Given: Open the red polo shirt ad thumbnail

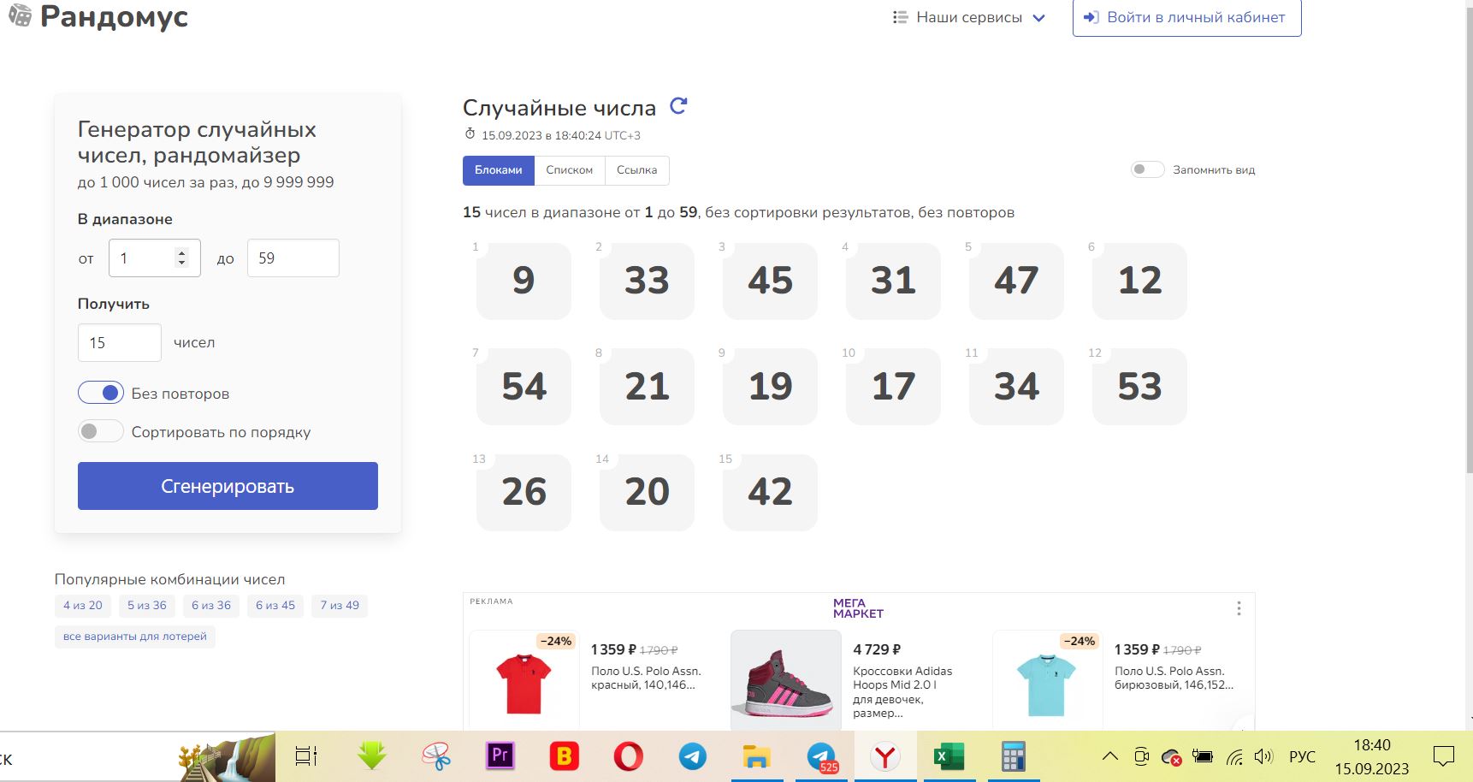Looking at the screenshot, I should point(524,683).
